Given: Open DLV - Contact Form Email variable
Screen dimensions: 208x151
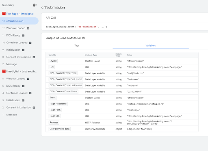Looking at the screenshot, I should click(x=63, y=73).
